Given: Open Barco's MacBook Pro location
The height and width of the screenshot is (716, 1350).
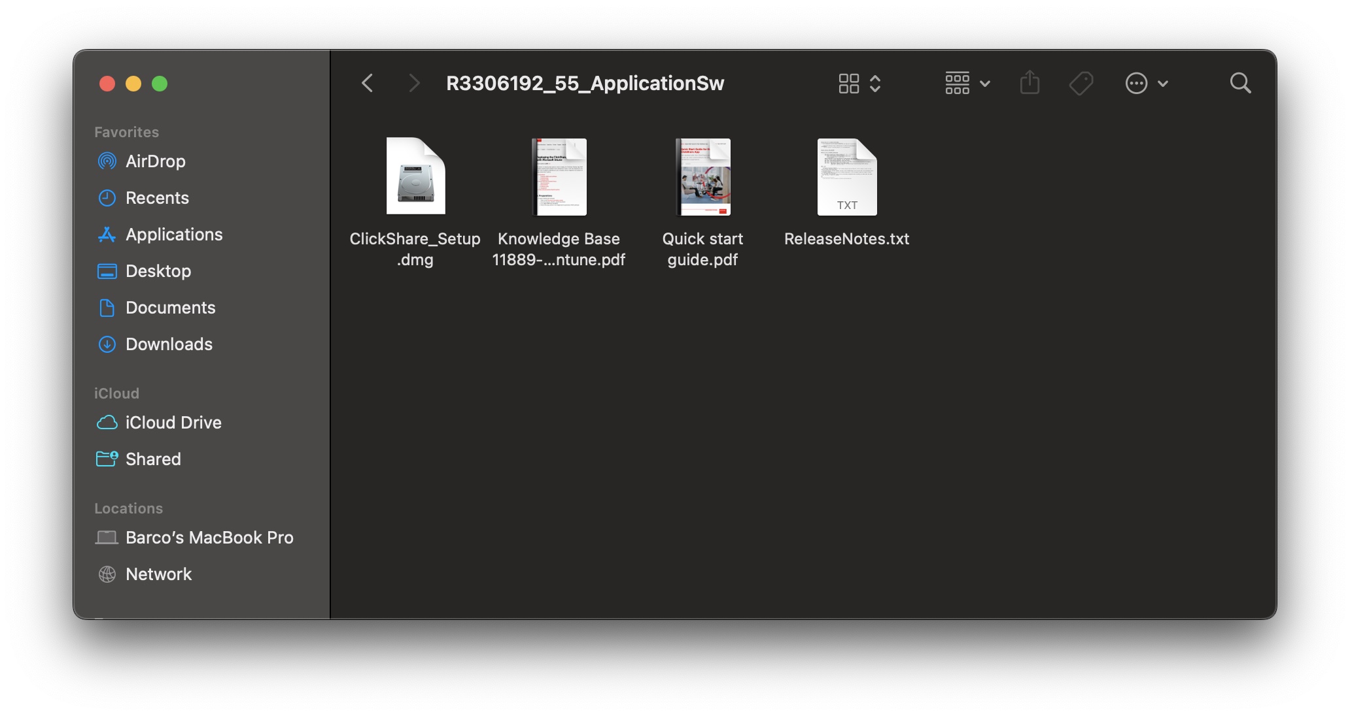Looking at the screenshot, I should (x=209, y=538).
